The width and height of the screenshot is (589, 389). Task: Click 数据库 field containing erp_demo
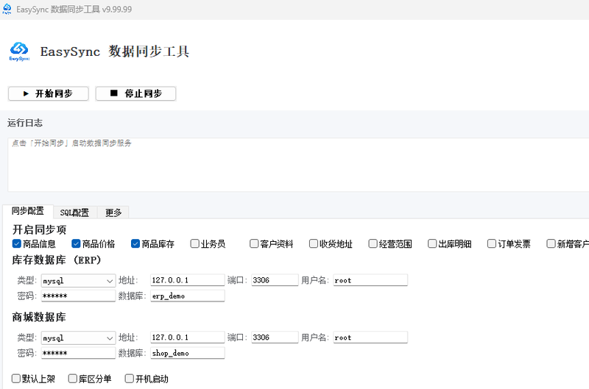pos(188,296)
